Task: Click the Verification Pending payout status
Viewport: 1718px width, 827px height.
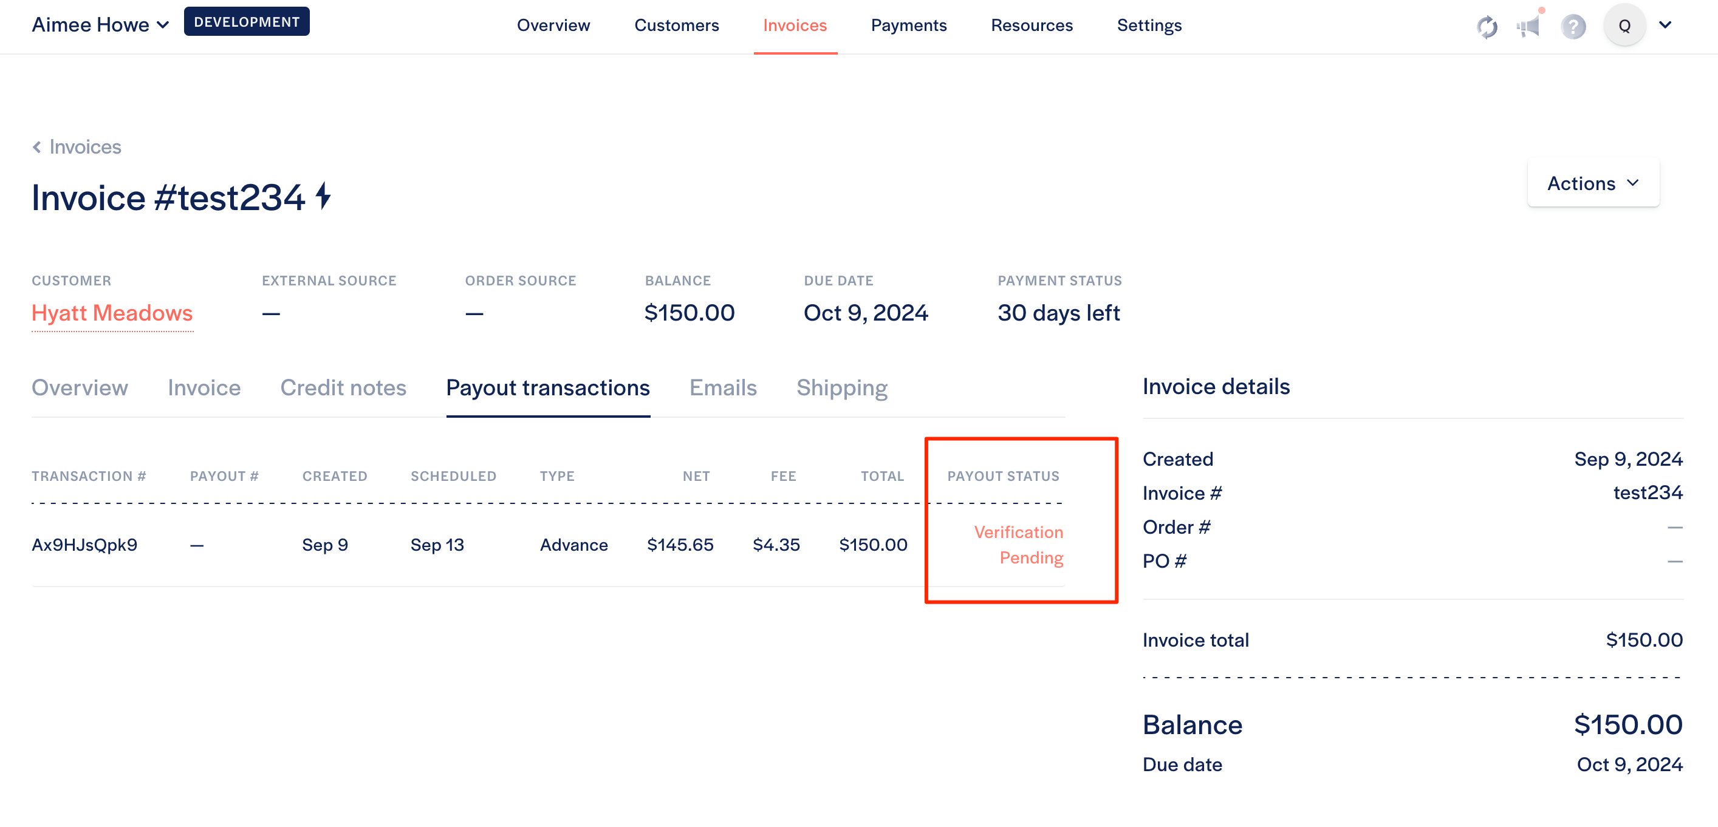Action: [x=1018, y=545]
